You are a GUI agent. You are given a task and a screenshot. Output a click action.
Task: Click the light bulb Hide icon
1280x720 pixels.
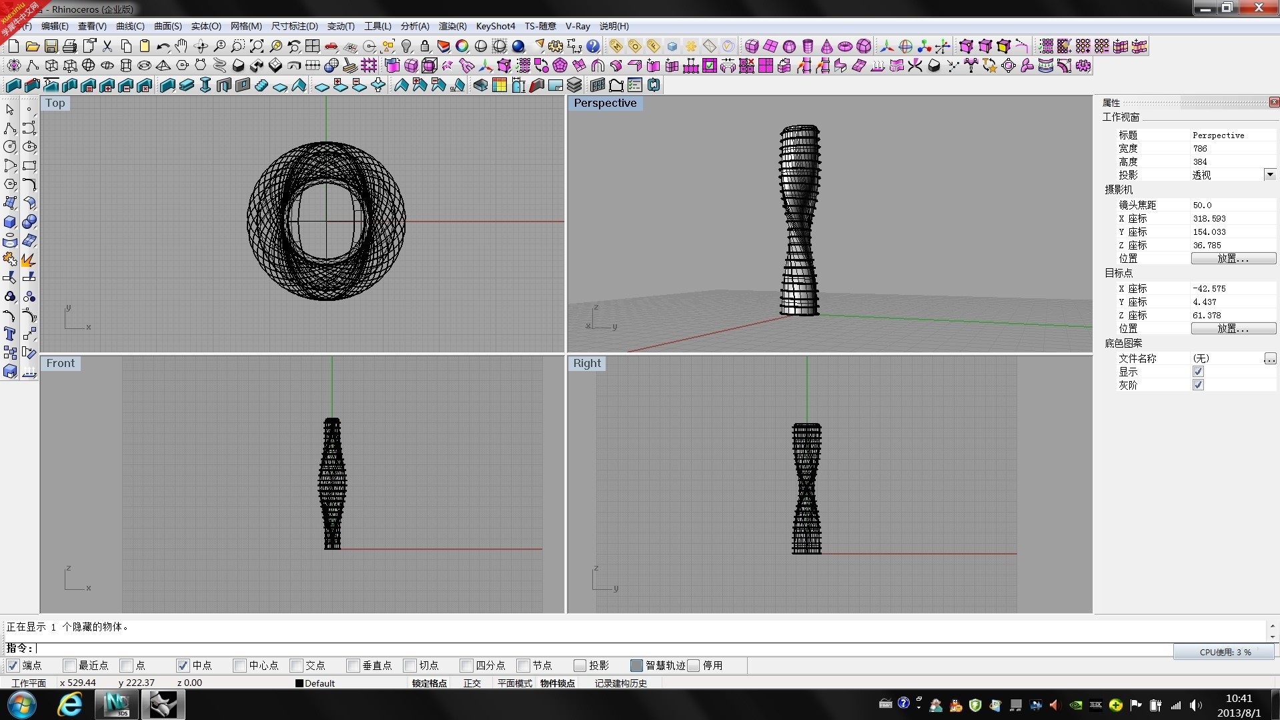click(x=406, y=46)
